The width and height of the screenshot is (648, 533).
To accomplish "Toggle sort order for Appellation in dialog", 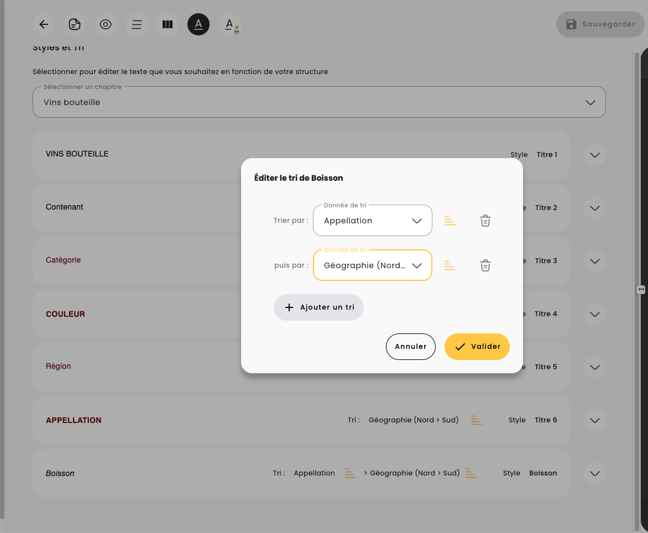I will 450,221.
